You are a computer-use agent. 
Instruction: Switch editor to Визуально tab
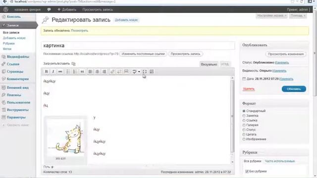[209, 64]
